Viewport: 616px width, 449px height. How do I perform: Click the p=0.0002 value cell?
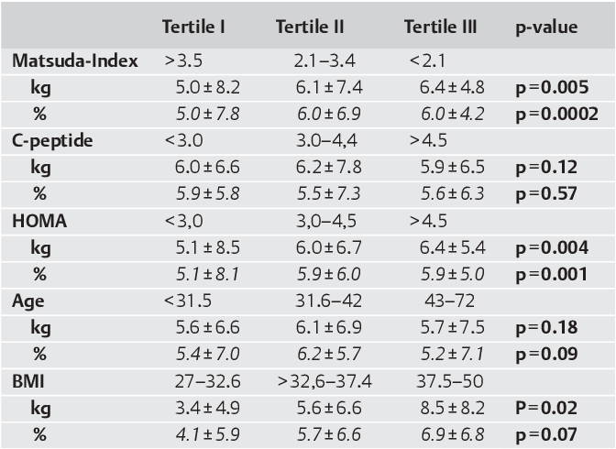(x=556, y=115)
